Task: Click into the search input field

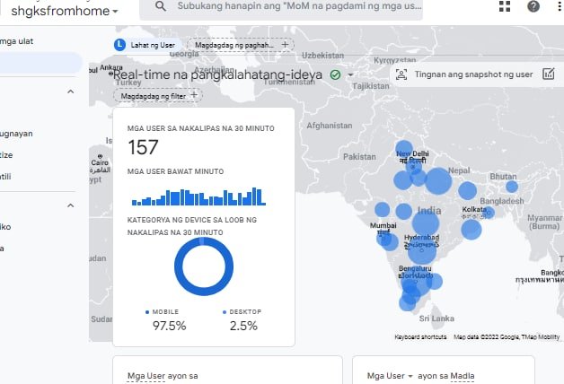Action: tap(296, 6)
